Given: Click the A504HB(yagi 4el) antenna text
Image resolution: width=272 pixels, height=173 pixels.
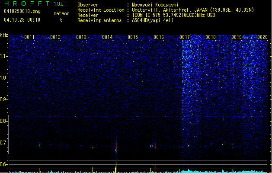Looking at the screenshot, I should [153, 20].
